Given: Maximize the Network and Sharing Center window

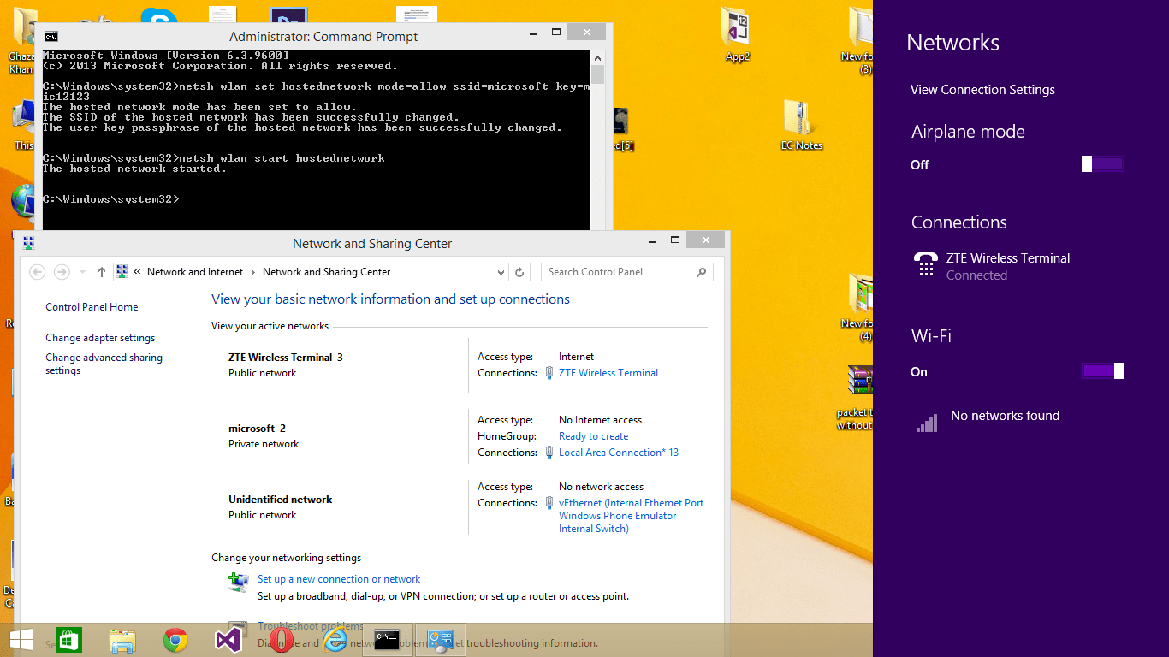Looking at the screenshot, I should pyautogui.click(x=675, y=240).
